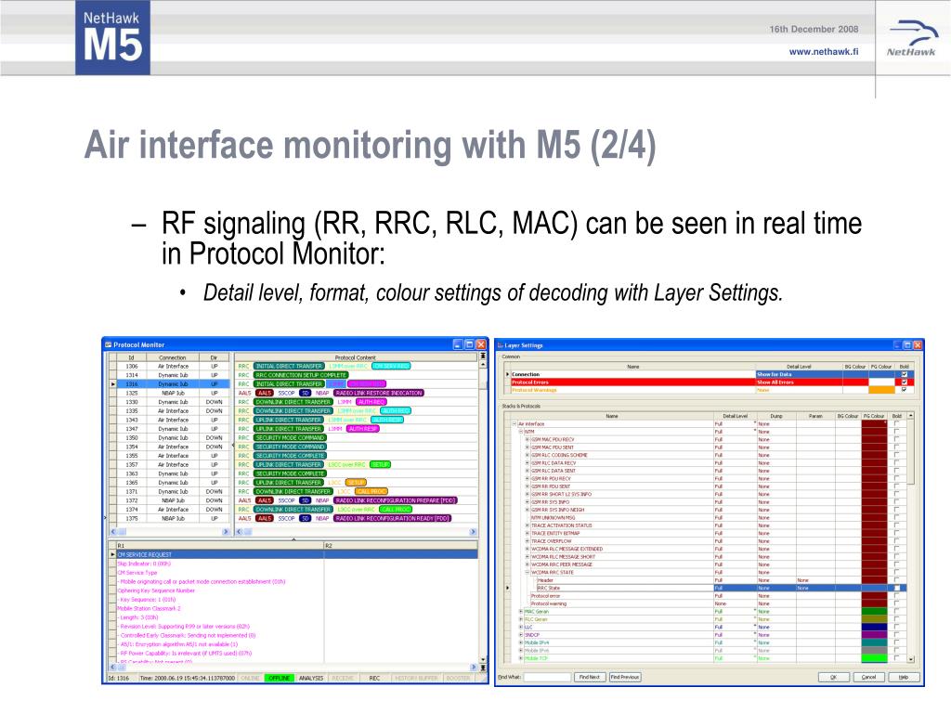This screenshot has height=713, width=951.
Task: Click the AUTH REQ tag in row 1330
Action: click(x=371, y=402)
